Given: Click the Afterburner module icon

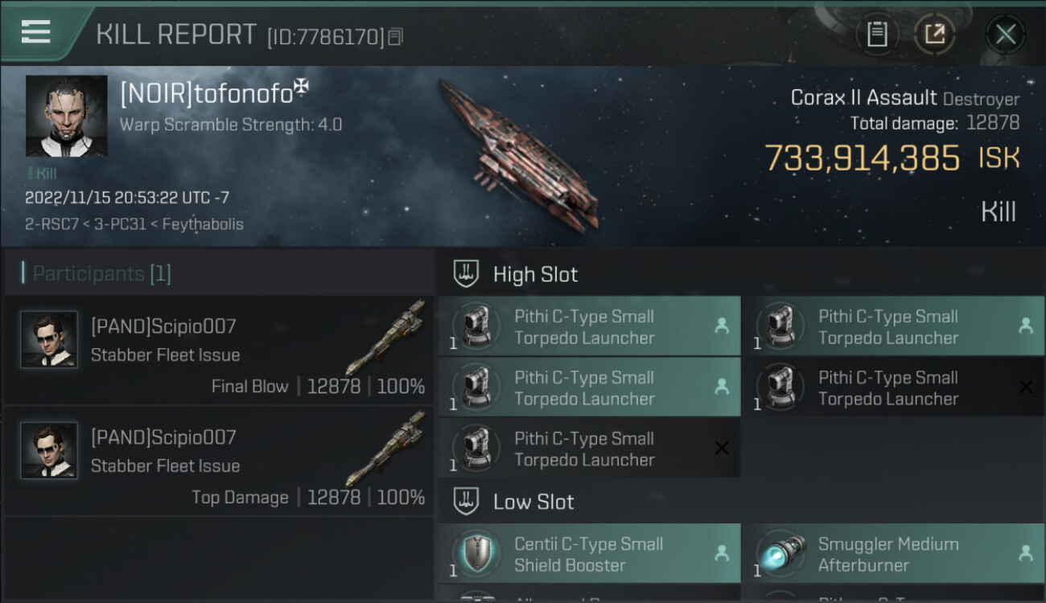Looking at the screenshot, I should point(778,554).
